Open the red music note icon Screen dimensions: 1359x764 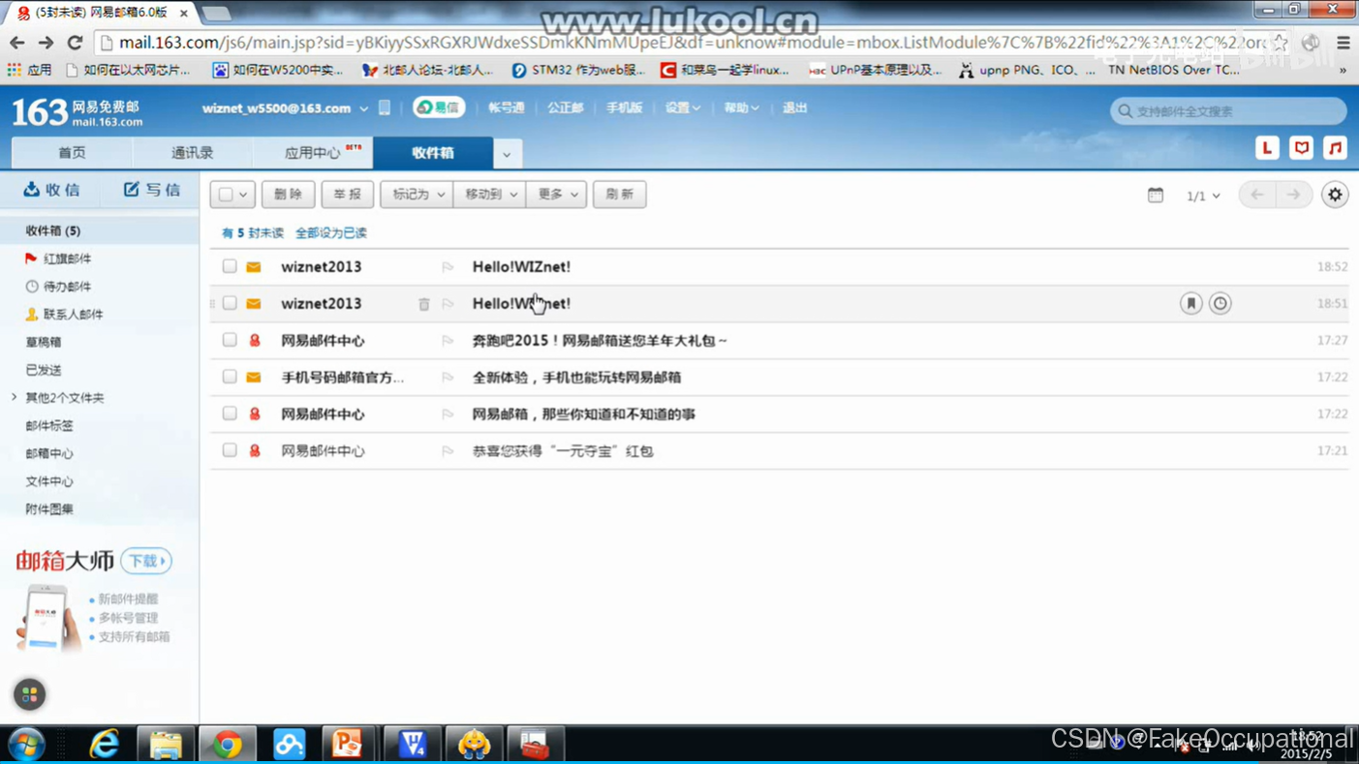(x=1335, y=147)
